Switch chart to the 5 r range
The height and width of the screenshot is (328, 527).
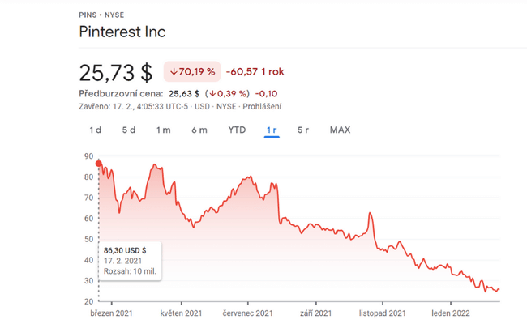[x=303, y=130]
